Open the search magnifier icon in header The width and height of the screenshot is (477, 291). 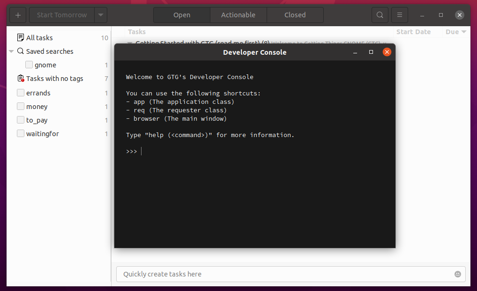(x=380, y=15)
